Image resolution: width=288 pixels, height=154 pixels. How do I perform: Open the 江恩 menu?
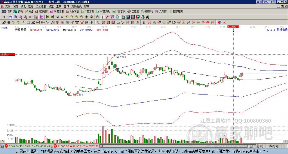pyautogui.click(x=31, y=6)
